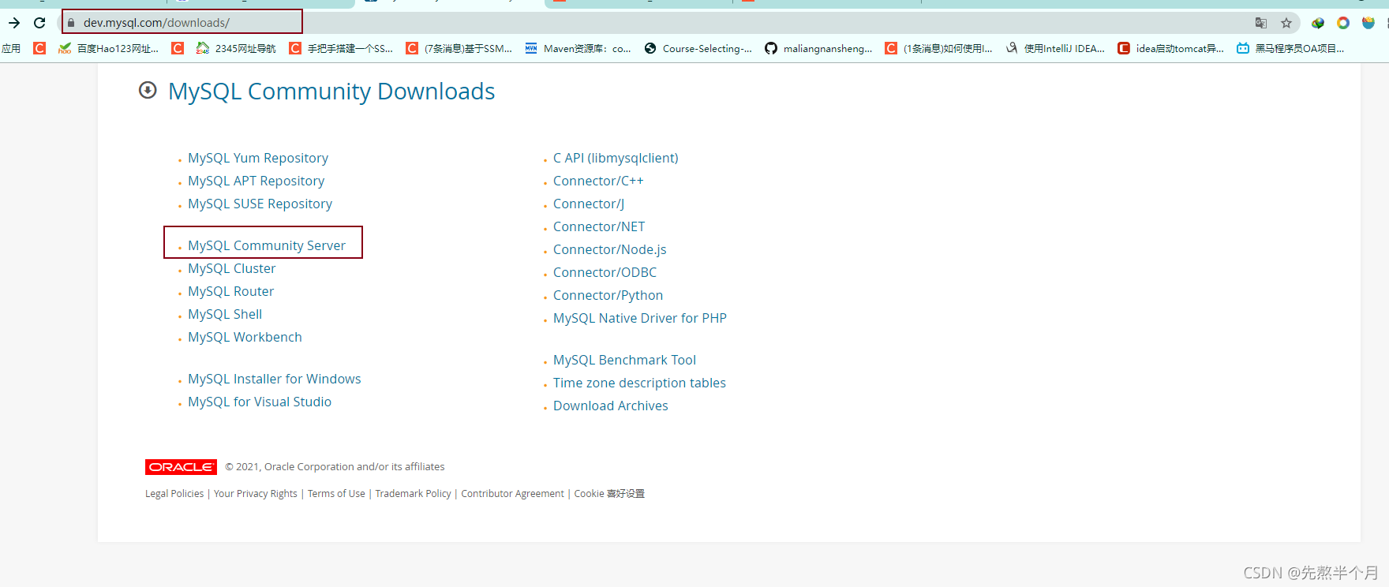Open Legal Policies footer link
1389x587 pixels.
coord(174,494)
